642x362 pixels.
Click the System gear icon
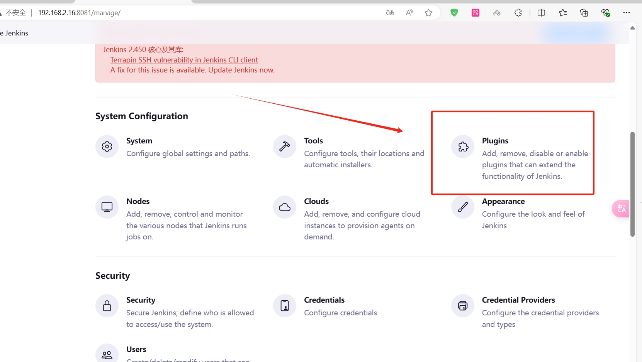pyautogui.click(x=107, y=146)
